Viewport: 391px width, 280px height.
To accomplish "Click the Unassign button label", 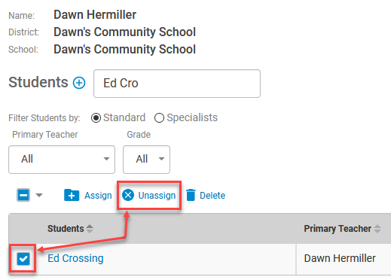I will click(157, 196).
